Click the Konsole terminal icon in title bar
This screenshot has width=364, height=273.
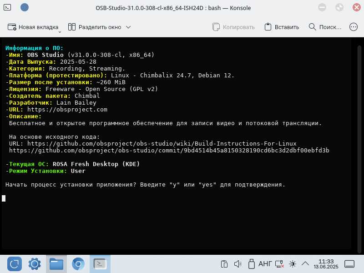coord(7,7)
